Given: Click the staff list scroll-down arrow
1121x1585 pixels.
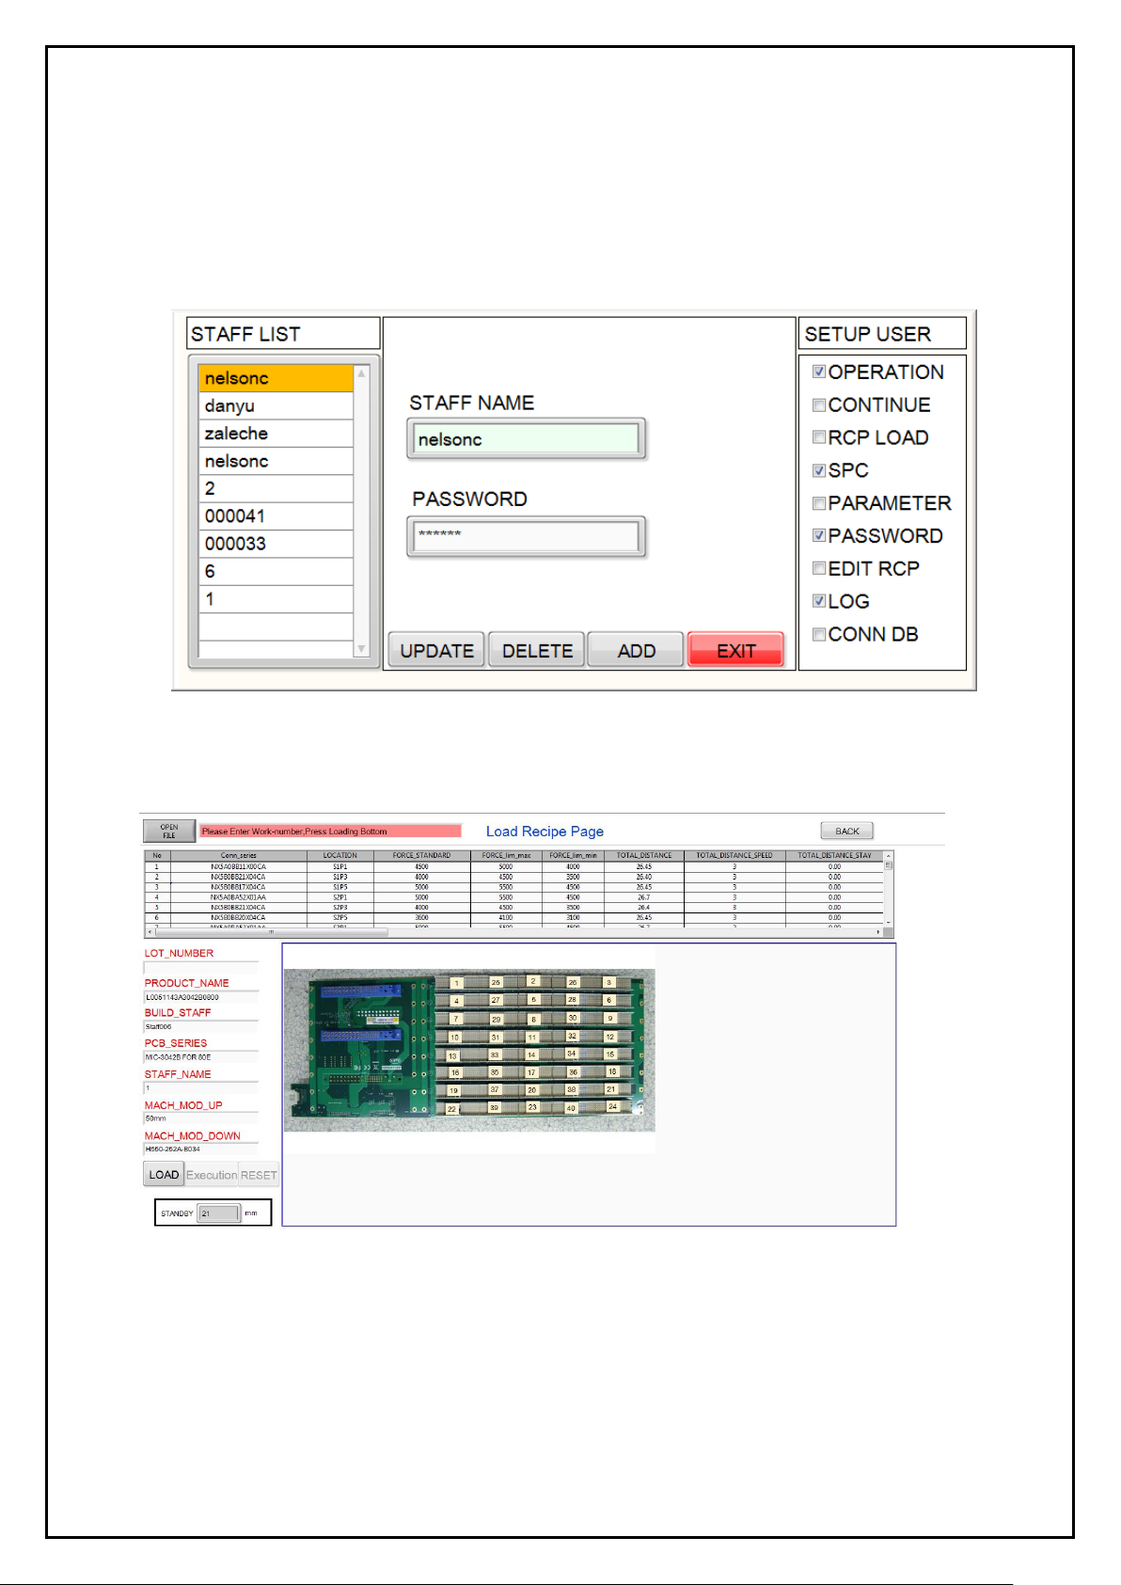Looking at the screenshot, I should [361, 649].
